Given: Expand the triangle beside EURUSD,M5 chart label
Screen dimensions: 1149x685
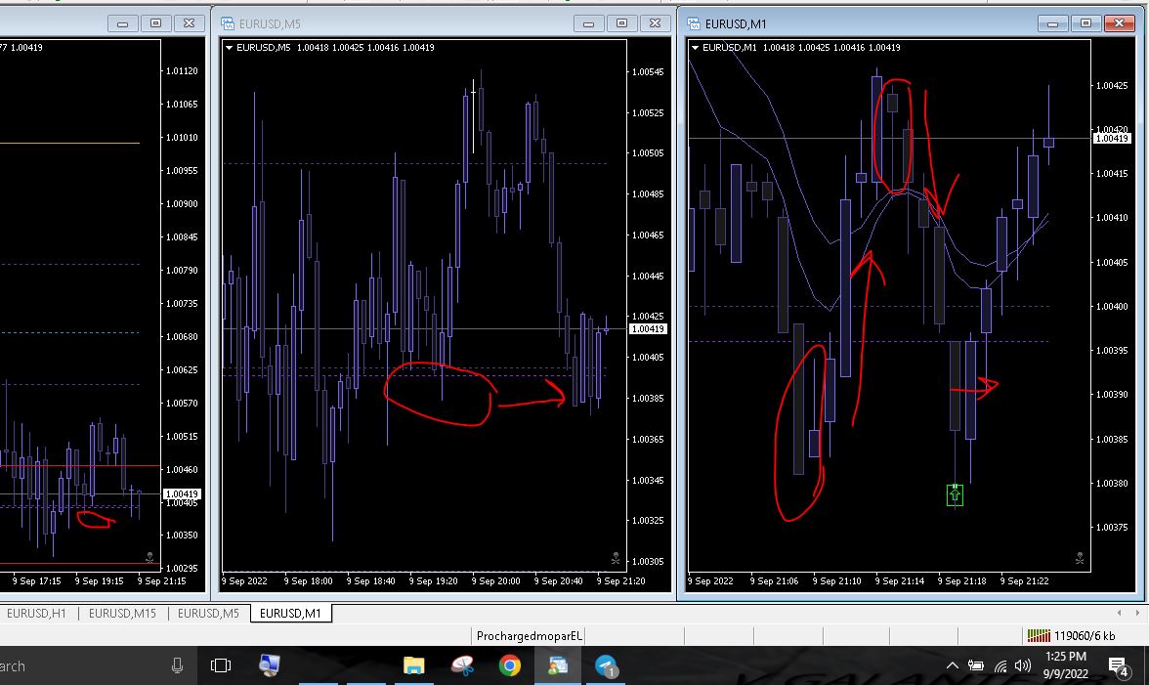Looking at the screenshot, I should coord(229,48).
